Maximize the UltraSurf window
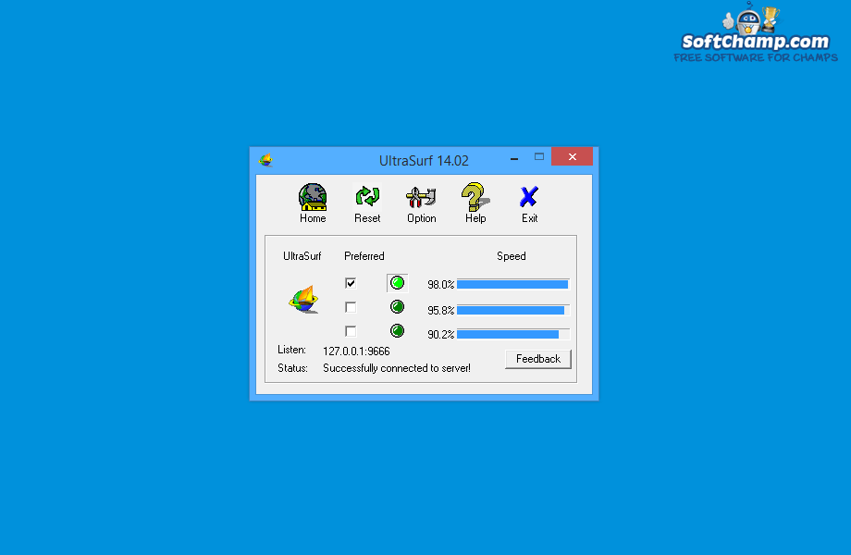Viewport: 851px width, 555px height. (539, 157)
